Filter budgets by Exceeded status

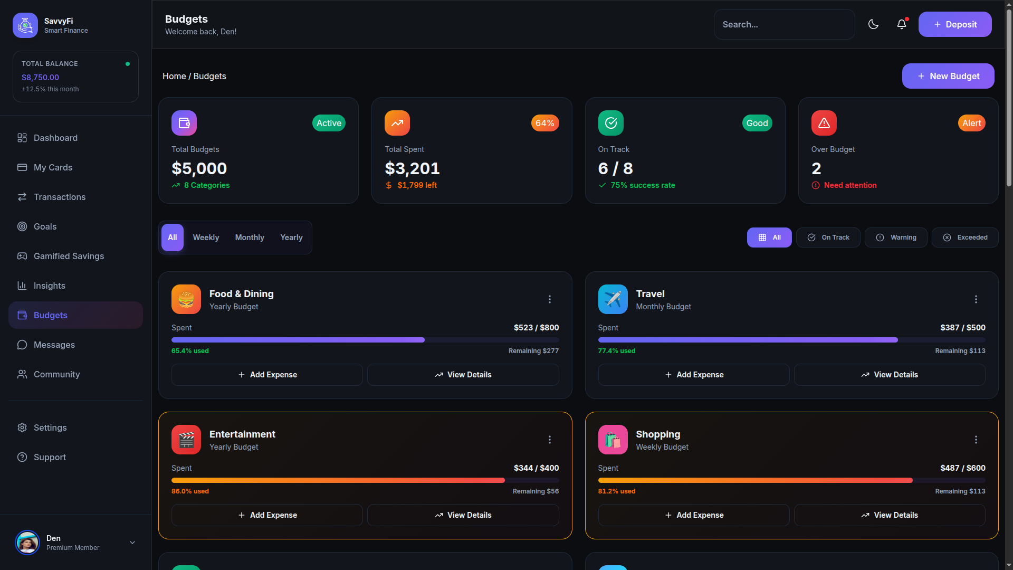coord(964,237)
